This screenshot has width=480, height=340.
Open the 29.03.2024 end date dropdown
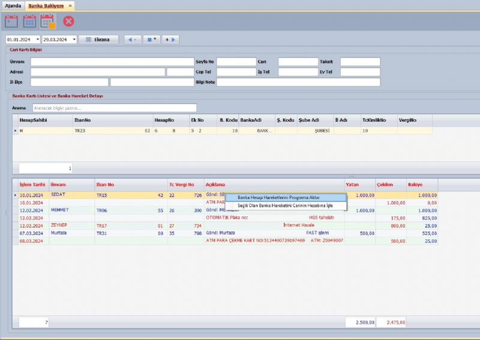click(74, 40)
